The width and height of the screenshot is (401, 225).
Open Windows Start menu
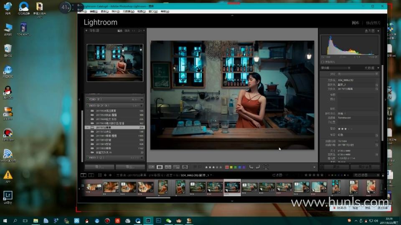pos(5,221)
